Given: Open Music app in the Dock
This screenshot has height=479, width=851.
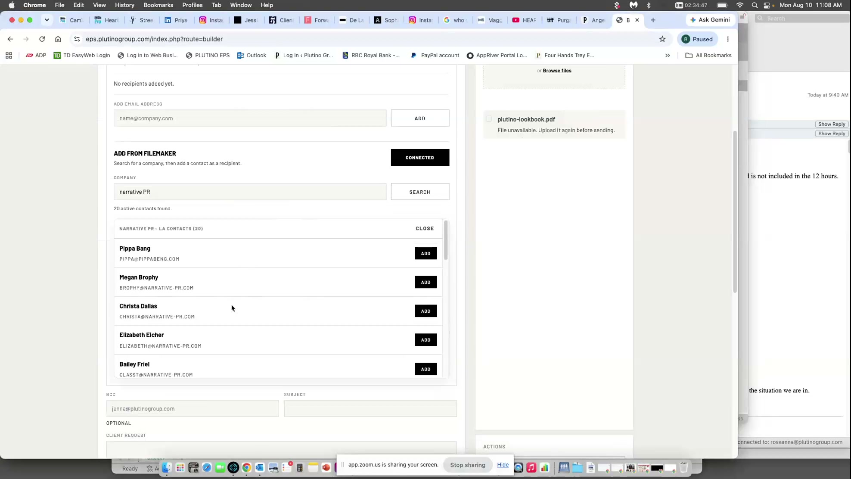Looking at the screenshot, I should point(531,468).
